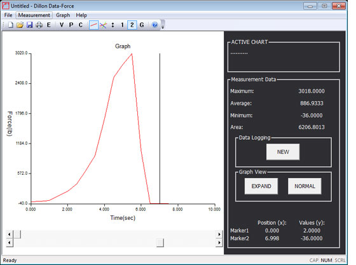Click the Marker2 slider thumb below graph
356x265 pixels.
coord(160,243)
